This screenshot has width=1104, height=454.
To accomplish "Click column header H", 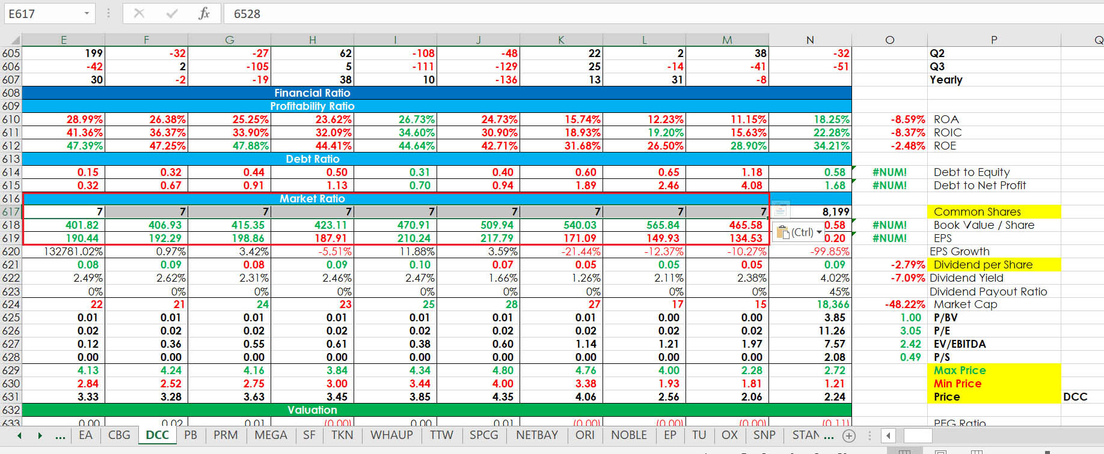I will 312,40.
